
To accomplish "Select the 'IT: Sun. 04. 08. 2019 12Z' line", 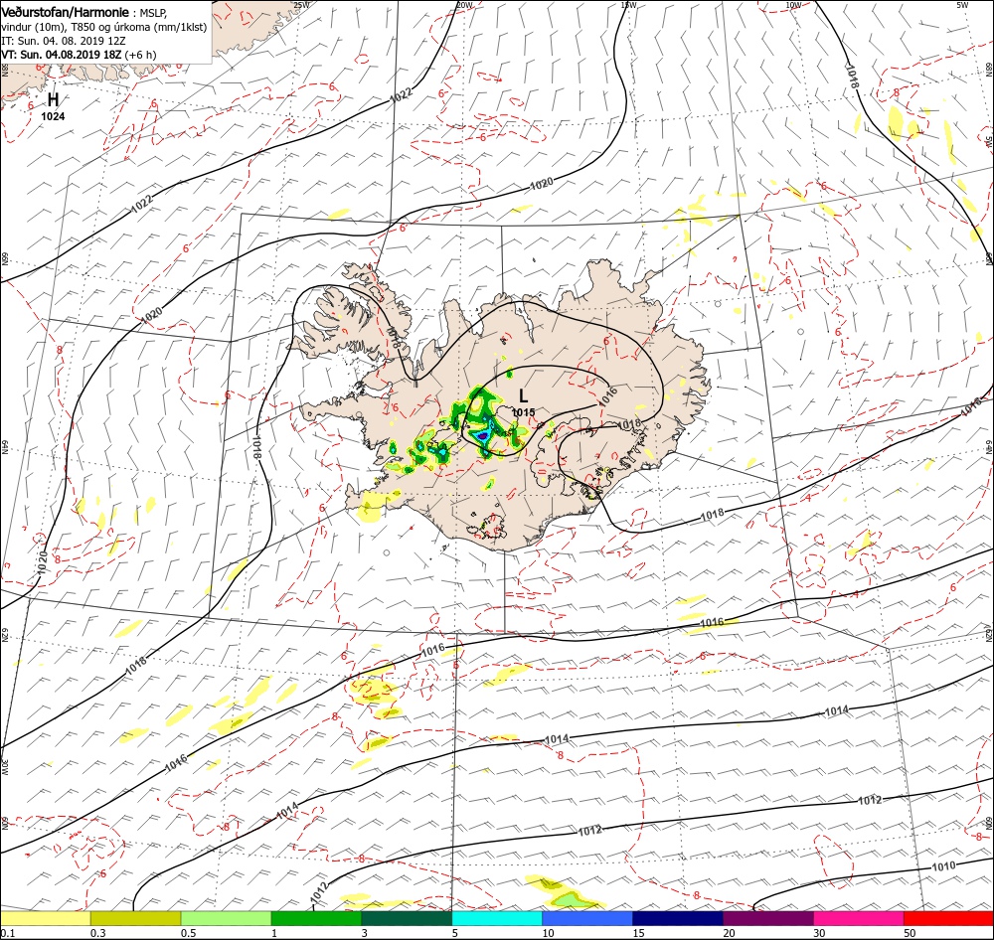I will pyautogui.click(x=63, y=41).
